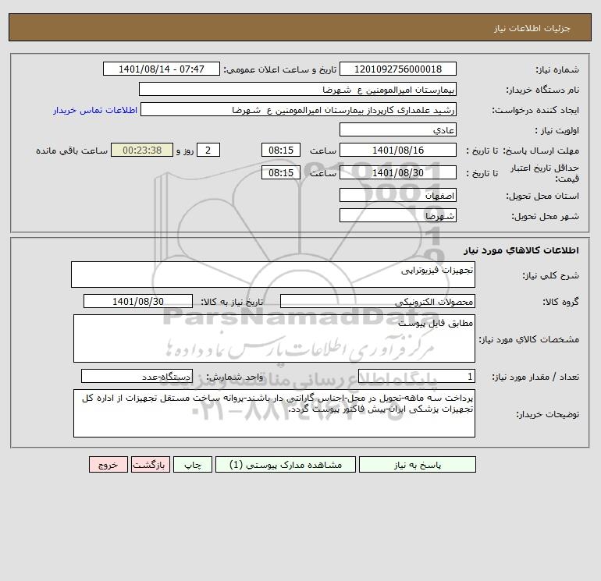The width and height of the screenshot is (601, 581).
Task: Click the buyer notes text area
Action: [274, 413]
